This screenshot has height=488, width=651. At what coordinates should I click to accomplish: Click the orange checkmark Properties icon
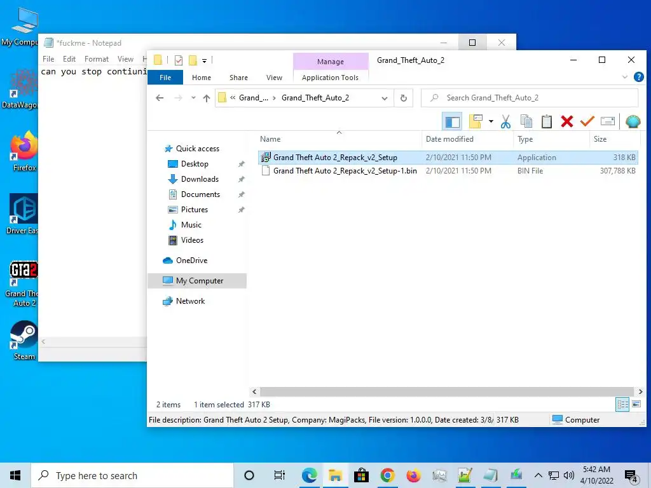(x=587, y=121)
